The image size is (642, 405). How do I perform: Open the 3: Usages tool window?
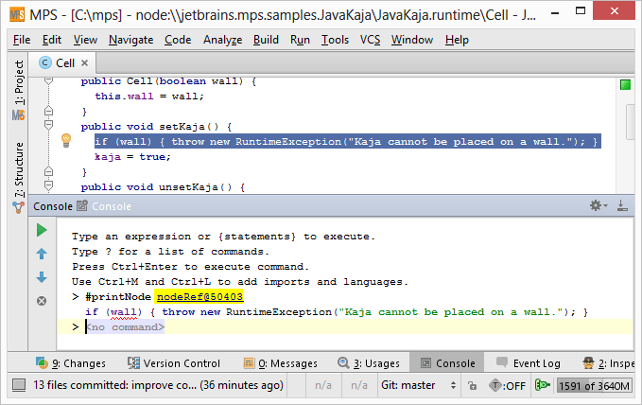[369, 363]
